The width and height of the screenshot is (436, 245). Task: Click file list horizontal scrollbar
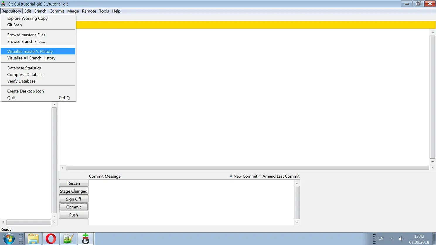click(29, 222)
